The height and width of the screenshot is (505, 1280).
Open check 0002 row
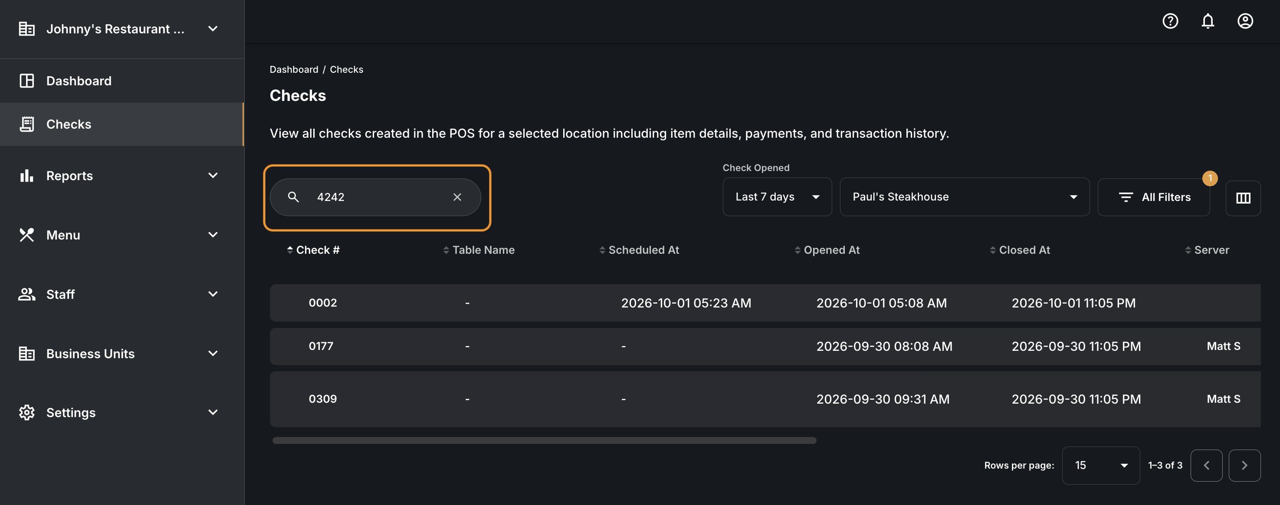765,303
